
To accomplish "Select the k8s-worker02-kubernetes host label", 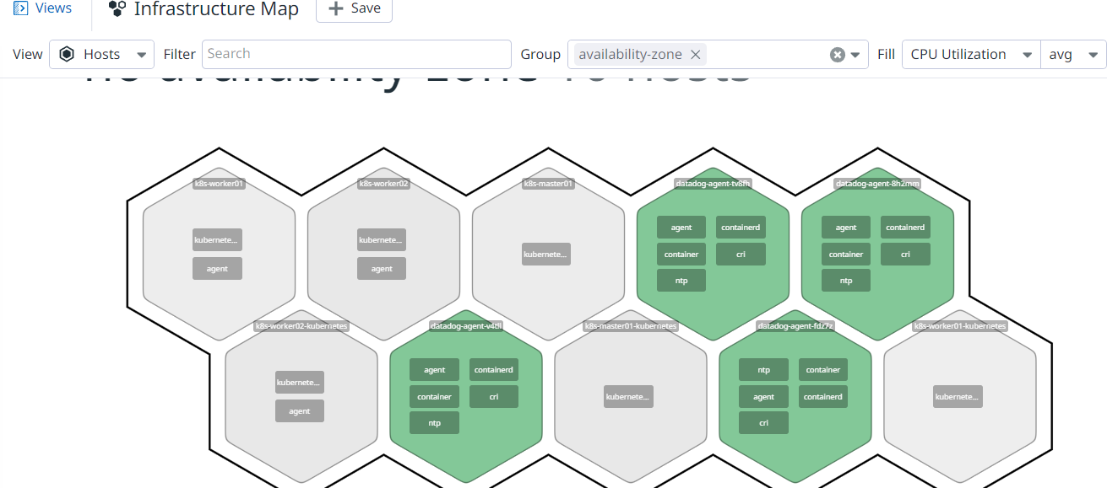I will coord(301,326).
